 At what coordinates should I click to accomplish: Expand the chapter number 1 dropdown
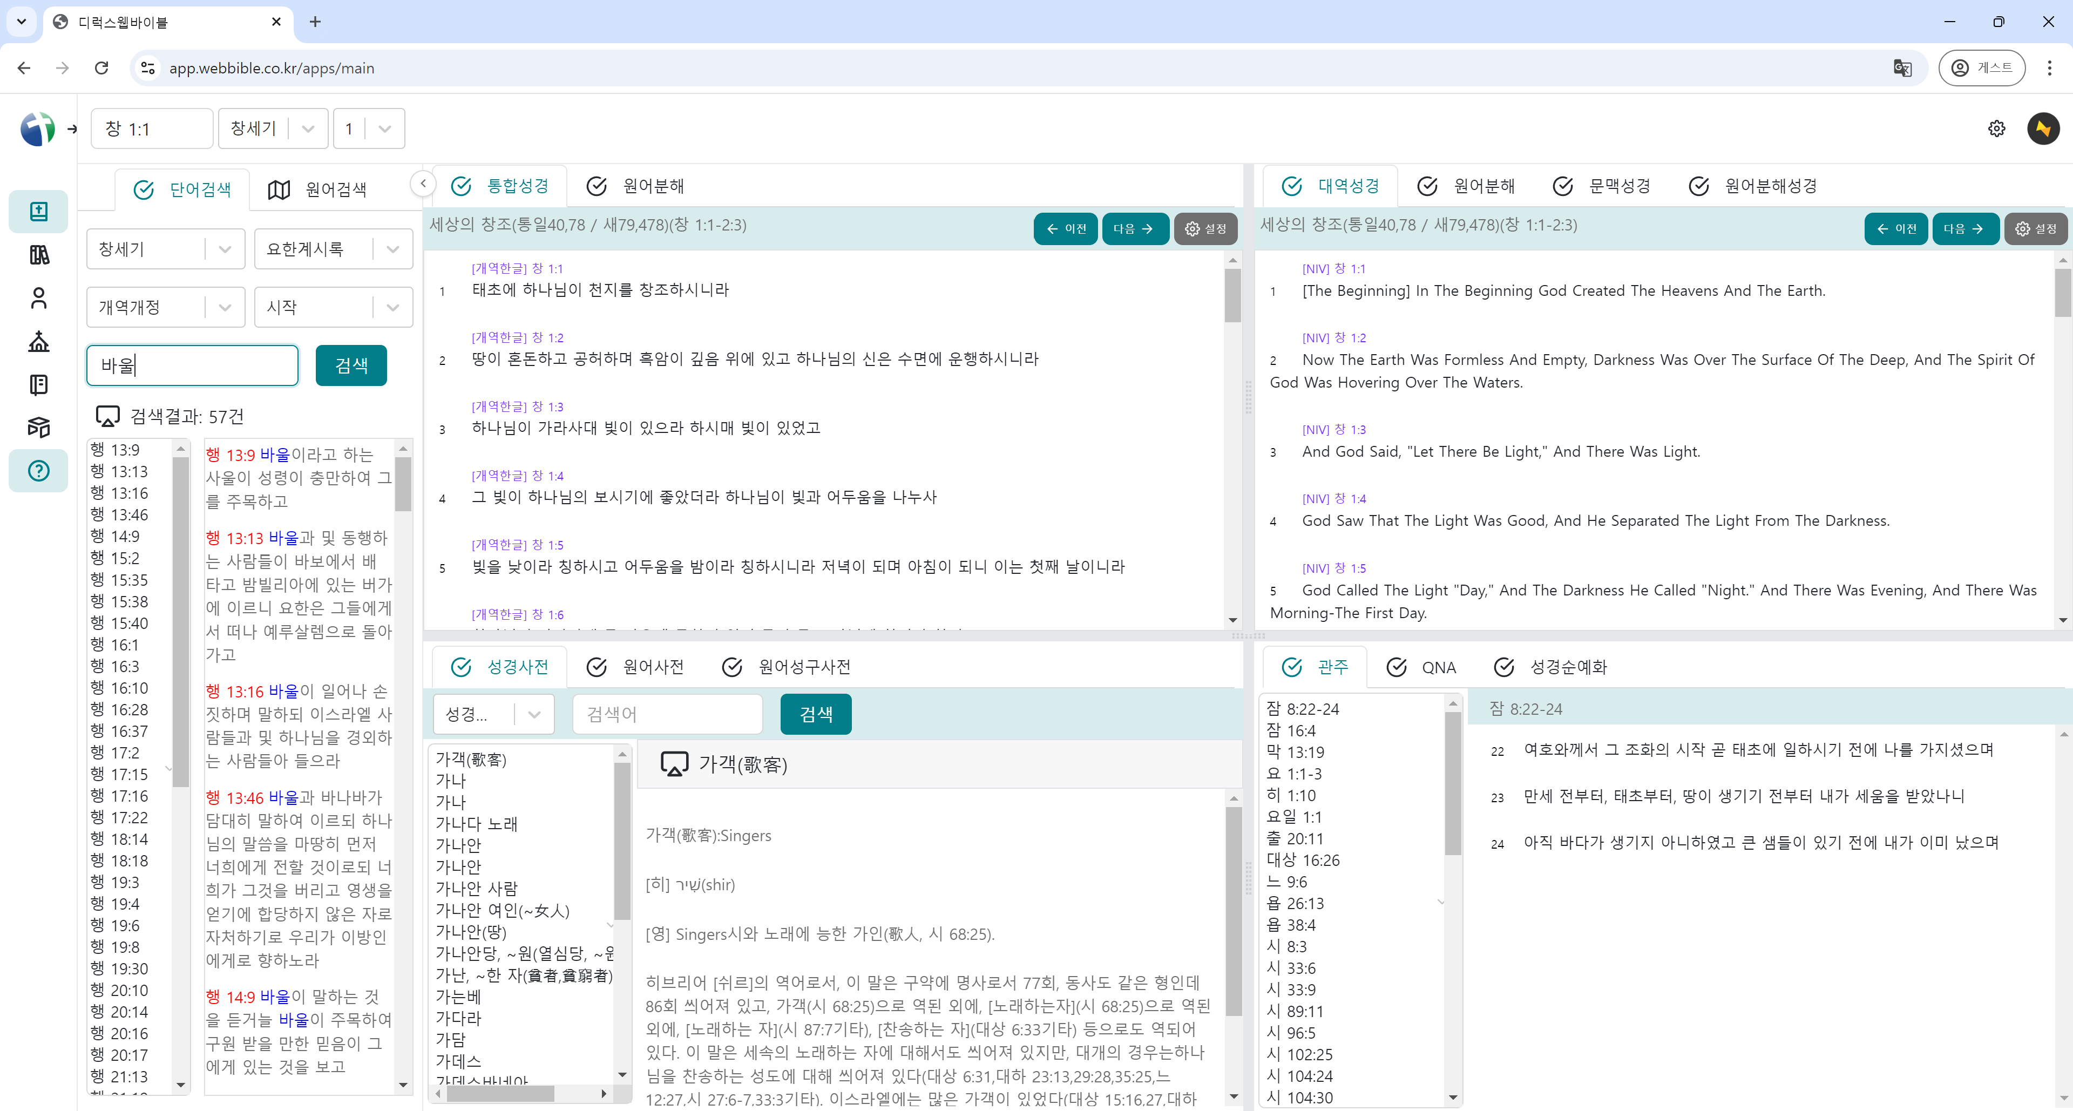pyautogui.click(x=385, y=128)
